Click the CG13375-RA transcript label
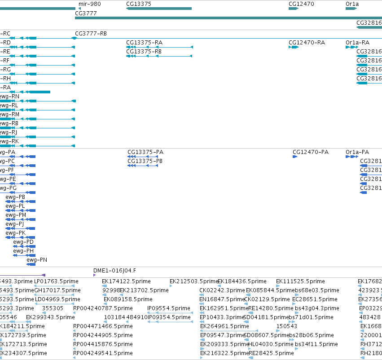This screenshot has height=360, width=382. [144, 43]
